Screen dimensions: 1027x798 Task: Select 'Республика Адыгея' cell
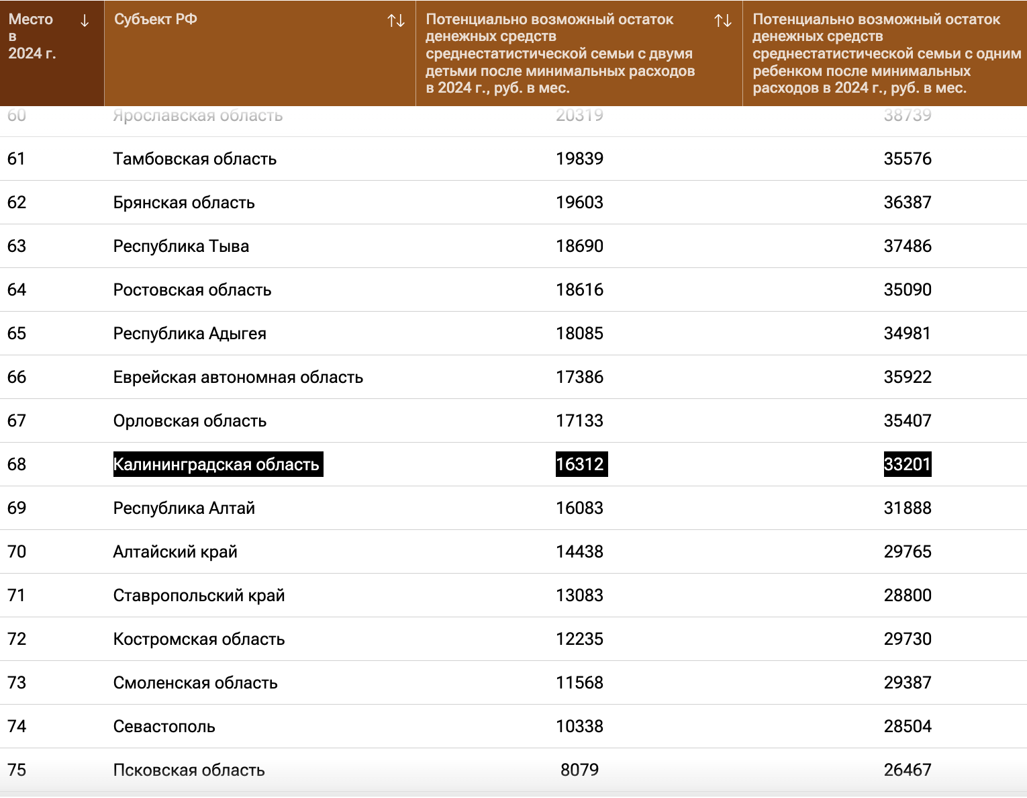[190, 333]
